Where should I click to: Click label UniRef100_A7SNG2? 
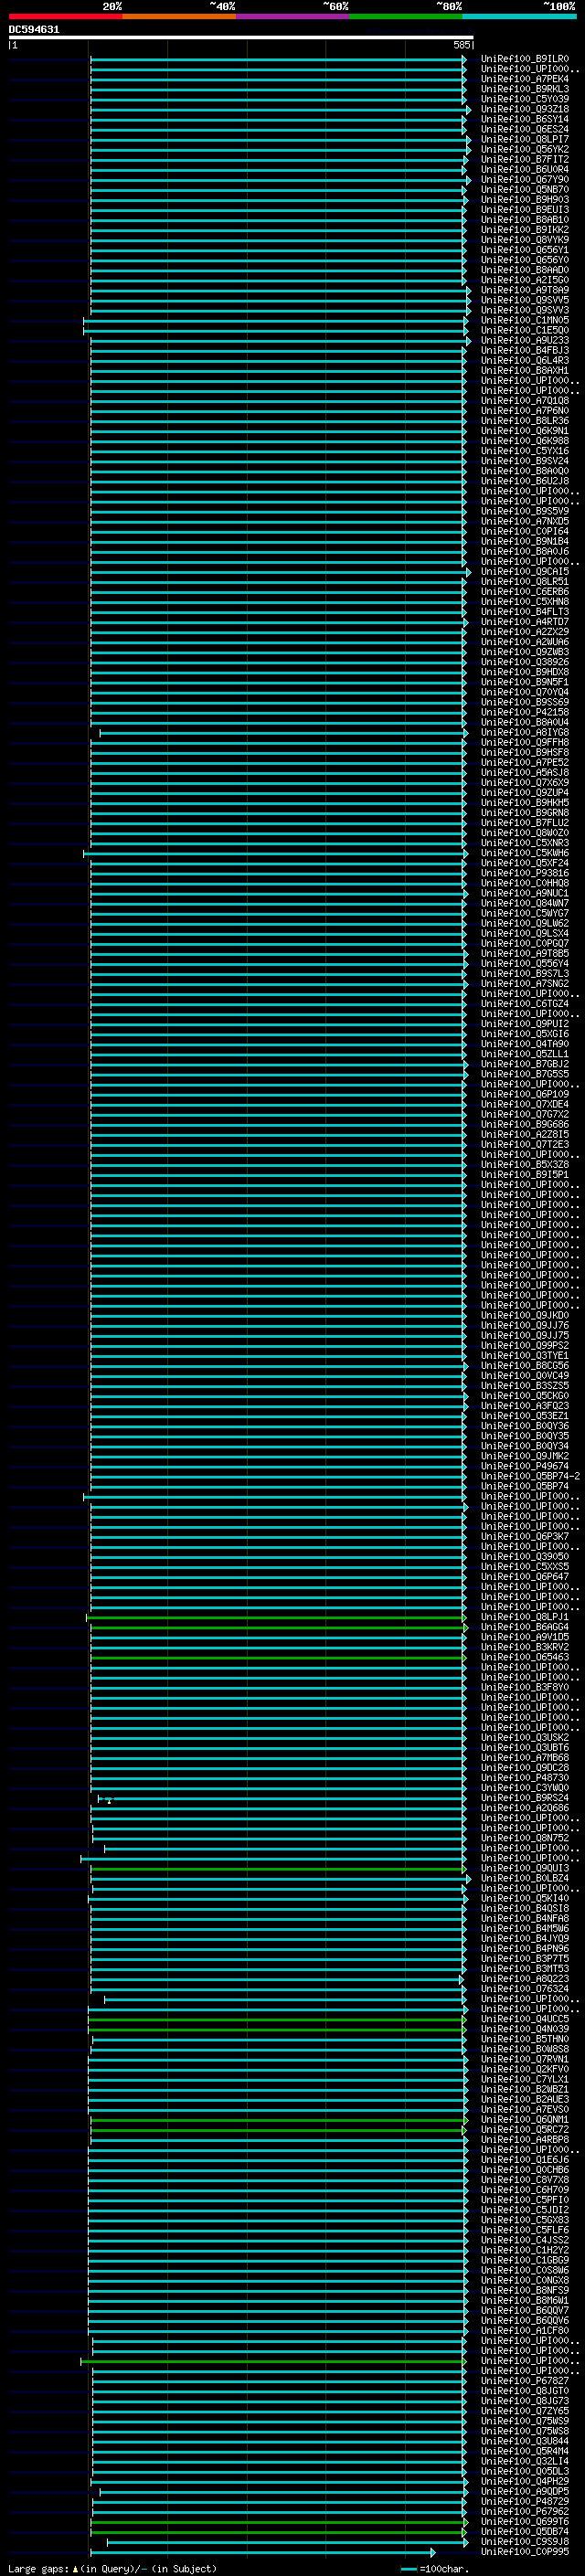pyautogui.click(x=524, y=983)
